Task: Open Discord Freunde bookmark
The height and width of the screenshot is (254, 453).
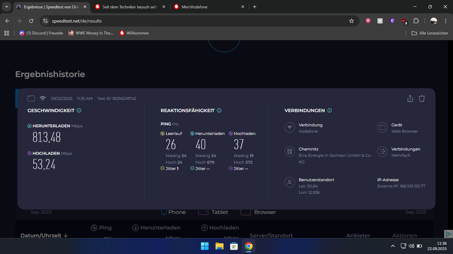Action: tap(41, 33)
